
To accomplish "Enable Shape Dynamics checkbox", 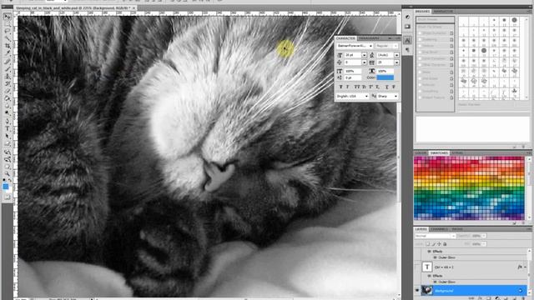I will click(420, 33).
